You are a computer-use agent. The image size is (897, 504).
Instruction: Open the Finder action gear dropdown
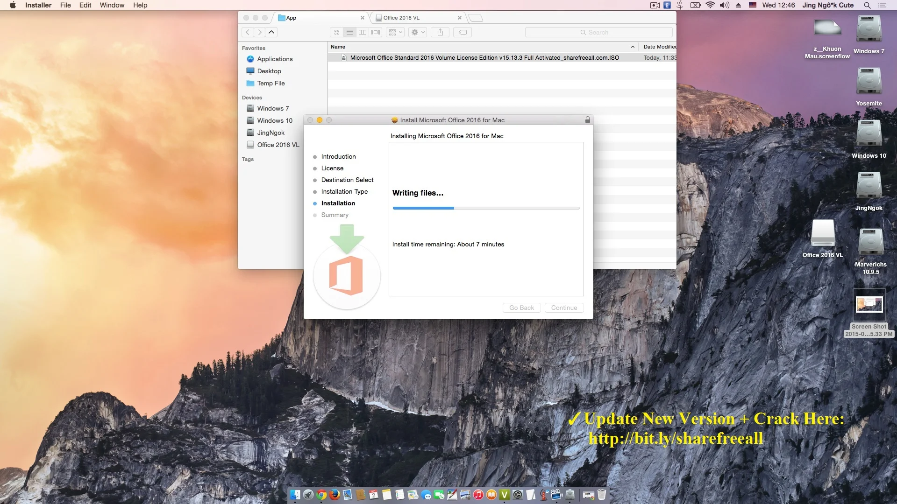coord(418,32)
